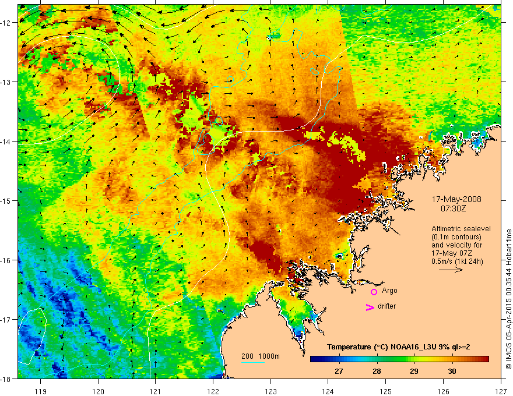Image resolution: width=513 pixels, height=396 pixels.
Task: Click the longitude axis label '127'
Action: point(501,391)
